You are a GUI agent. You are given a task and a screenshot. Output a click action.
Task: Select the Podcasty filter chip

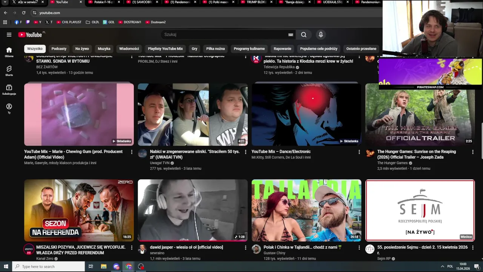[x=59, y=48]
